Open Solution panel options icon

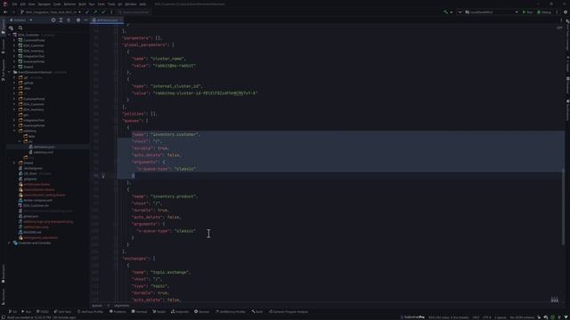(78, 20)
